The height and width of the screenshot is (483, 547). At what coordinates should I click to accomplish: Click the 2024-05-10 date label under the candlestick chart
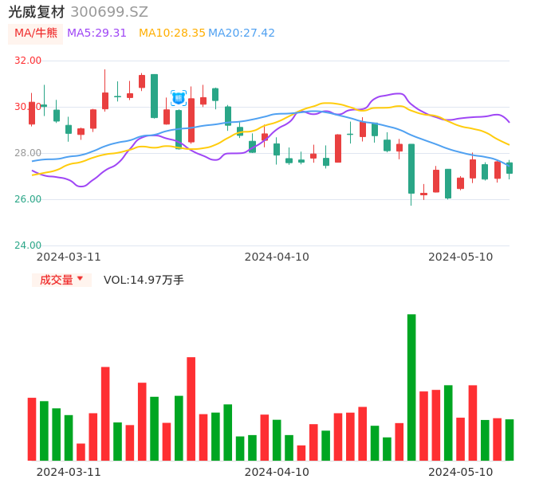[461, 257]
